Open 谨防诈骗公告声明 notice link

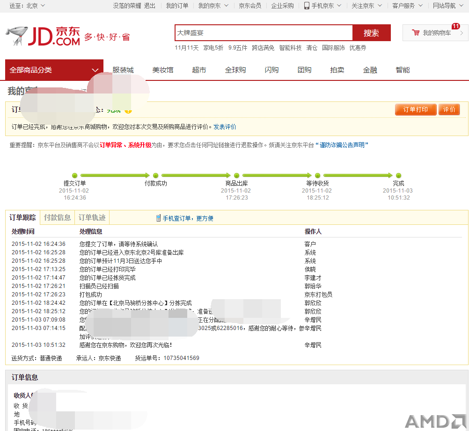click(x=342, y=145)
